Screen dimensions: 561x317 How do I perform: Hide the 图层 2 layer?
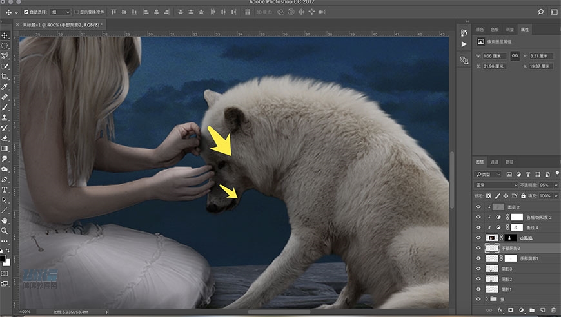coord(478,207)
